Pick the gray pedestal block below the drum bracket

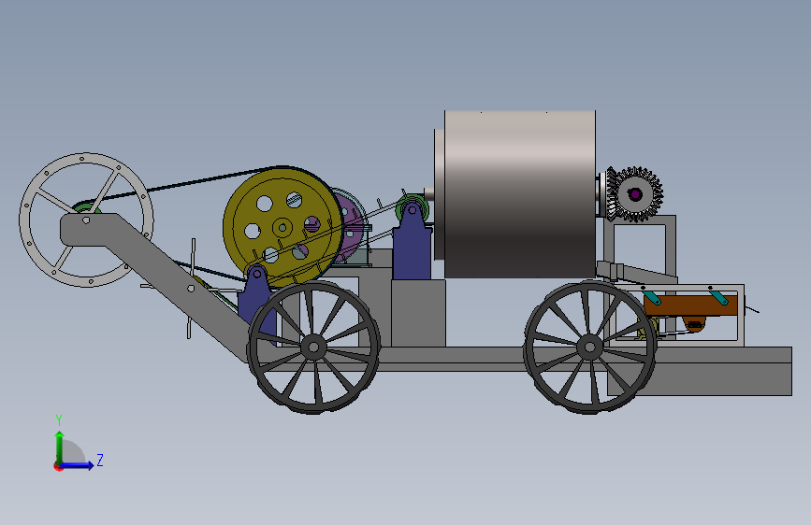tap(418, 313)
